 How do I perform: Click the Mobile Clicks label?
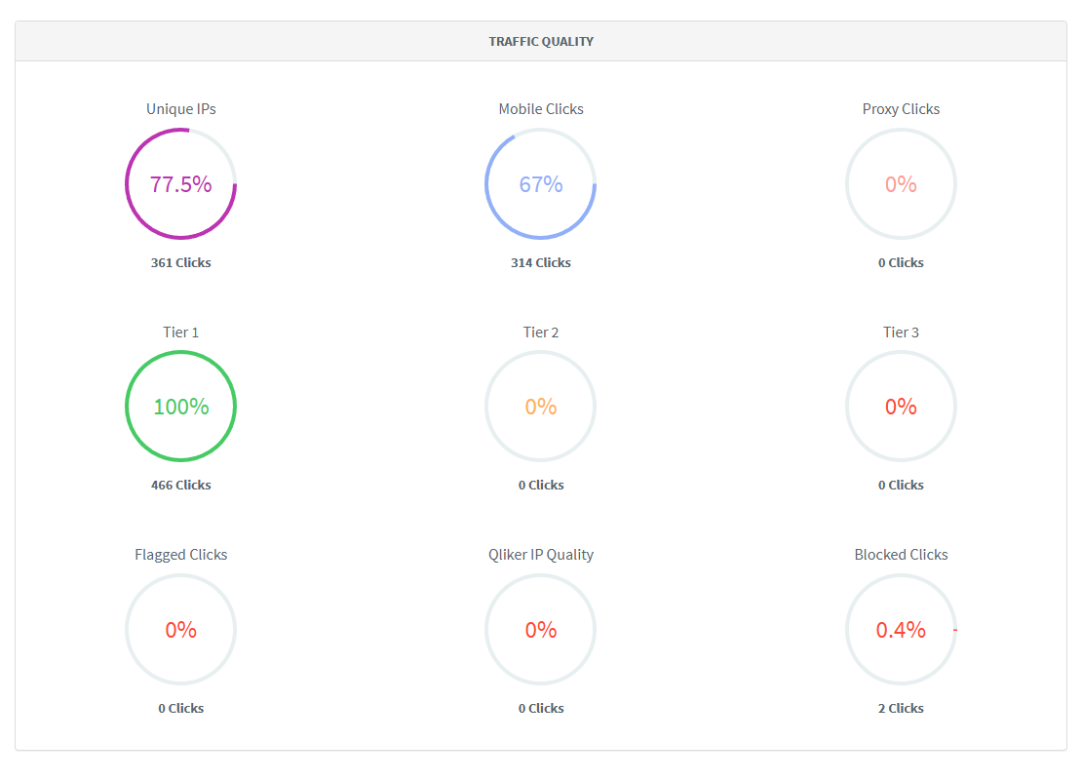pos(541,109)
